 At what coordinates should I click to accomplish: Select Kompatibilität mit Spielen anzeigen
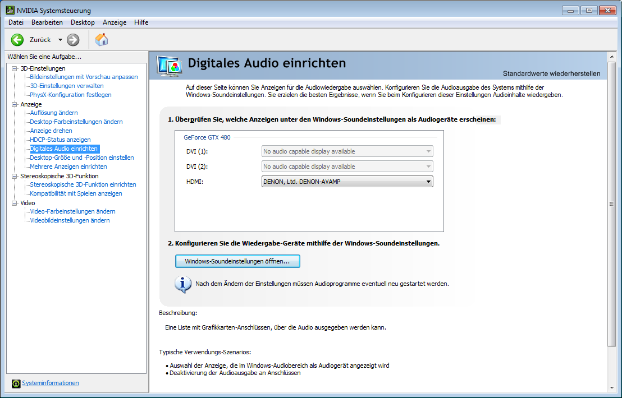[x=76, y=193]
